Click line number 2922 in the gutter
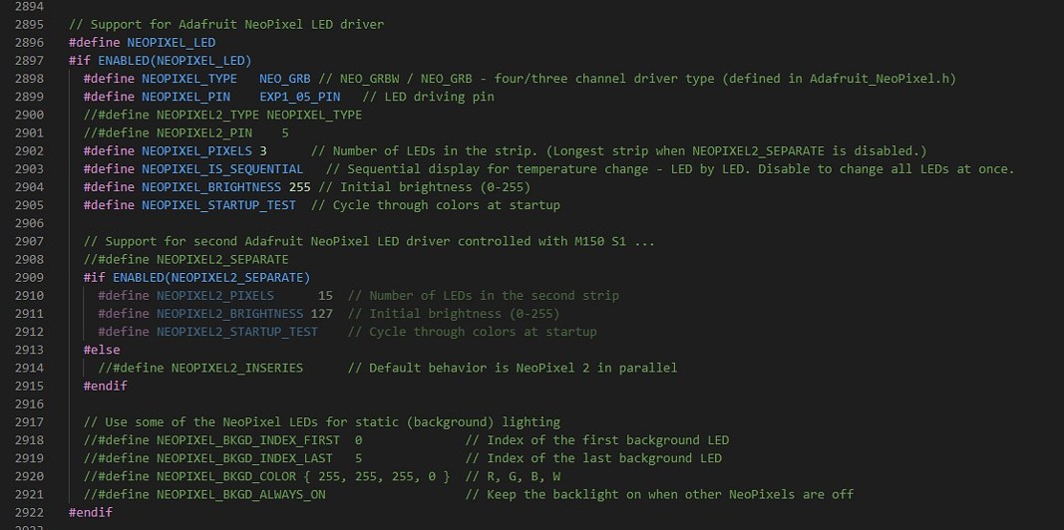 coord(29,512)
